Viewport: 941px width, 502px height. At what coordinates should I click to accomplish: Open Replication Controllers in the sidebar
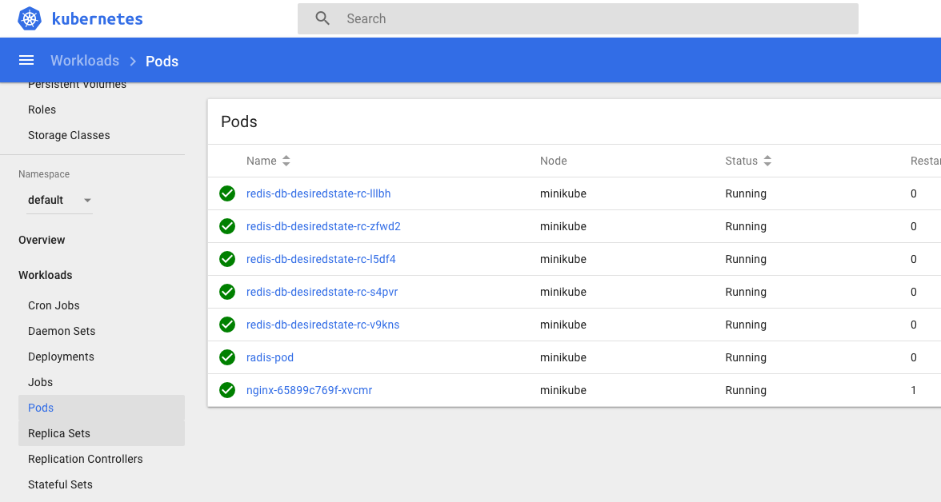pyautogui.click(x=85, y=460)
